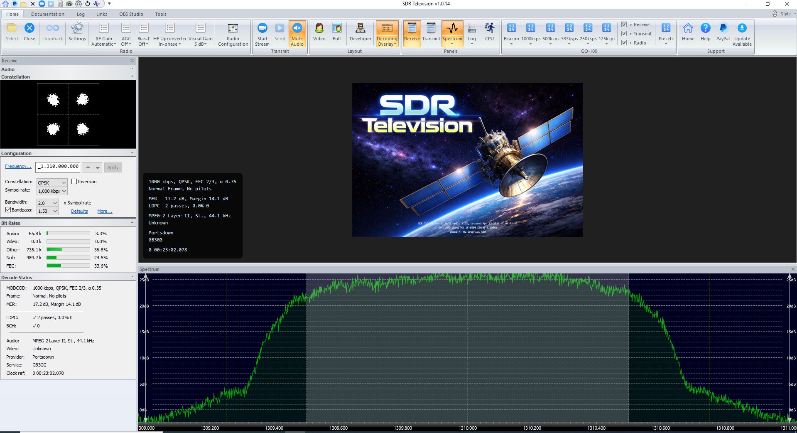Show the CPU panel
The image size is (797, 433).
490,32
